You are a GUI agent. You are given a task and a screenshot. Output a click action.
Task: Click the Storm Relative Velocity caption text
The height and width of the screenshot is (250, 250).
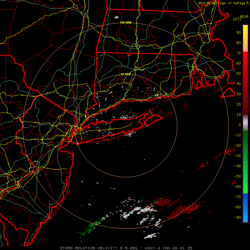coord(126,248)
